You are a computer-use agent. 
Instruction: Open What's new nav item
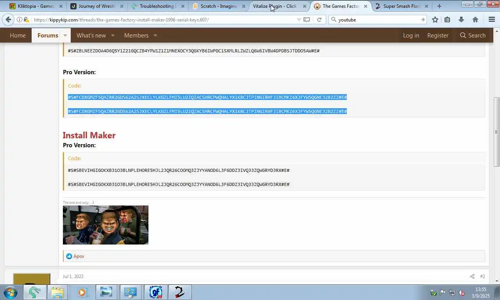click(91, 35)
